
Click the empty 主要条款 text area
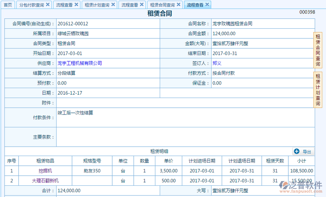tap(185, 137)
